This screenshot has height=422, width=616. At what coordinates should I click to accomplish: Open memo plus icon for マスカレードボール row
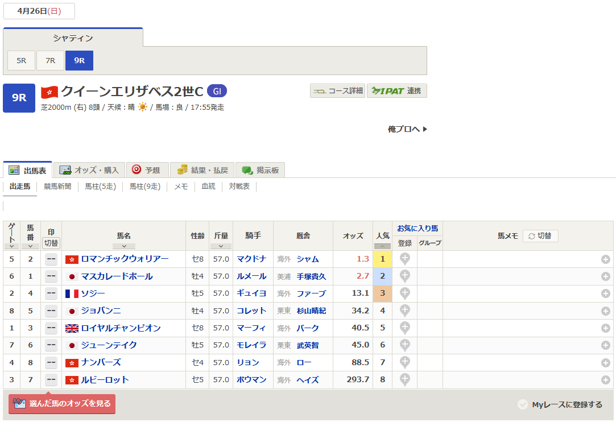tap(605, 276)
